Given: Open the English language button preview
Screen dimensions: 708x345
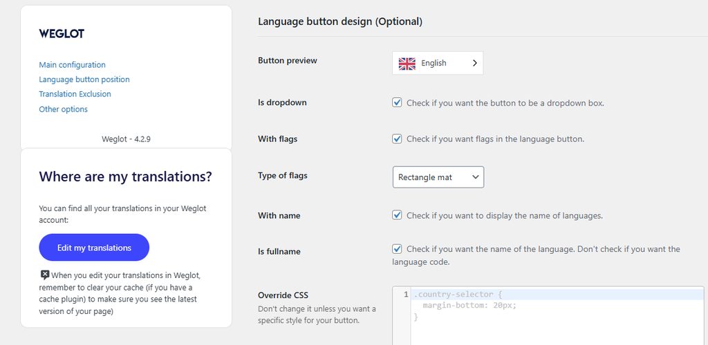Looking at the screenshot, I should click(x=438, y=63).
